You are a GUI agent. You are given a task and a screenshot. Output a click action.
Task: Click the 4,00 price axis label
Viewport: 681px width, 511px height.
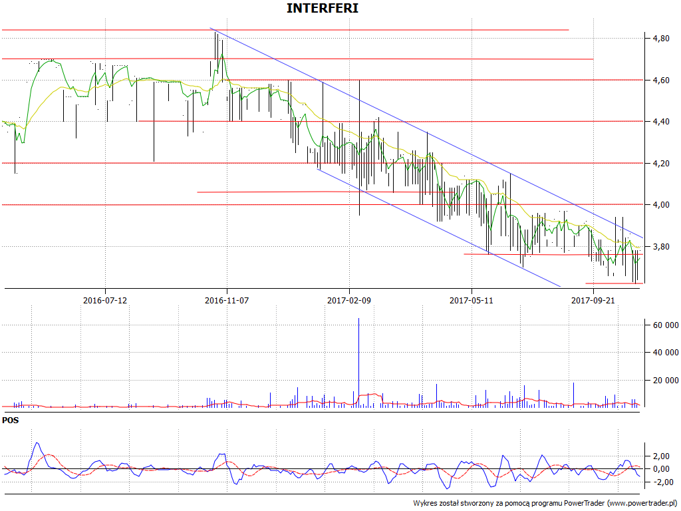[660, 205]
